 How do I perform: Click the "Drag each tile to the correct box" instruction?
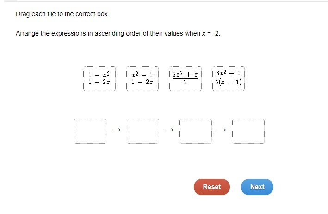(x=62, y=14)
